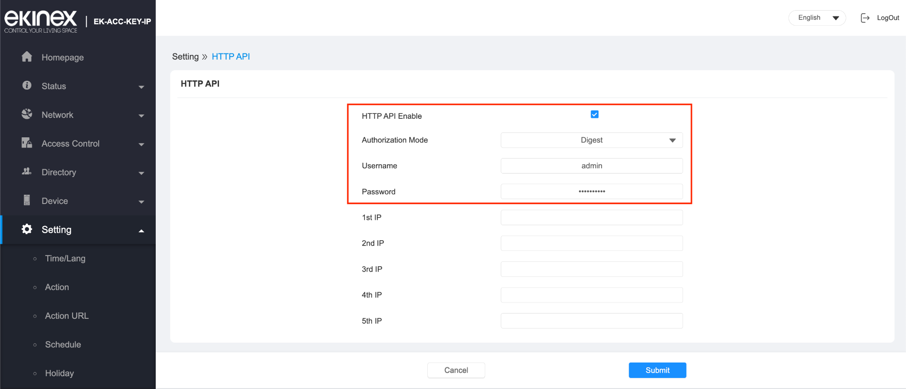
Task: Open the Schedule submenu item
Action: (63, 344)
